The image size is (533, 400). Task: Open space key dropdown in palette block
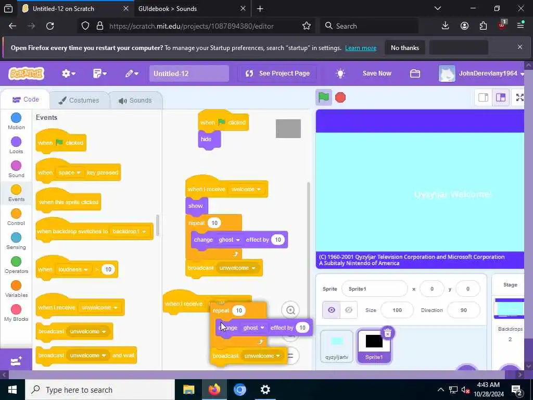[x=69, y=172]
